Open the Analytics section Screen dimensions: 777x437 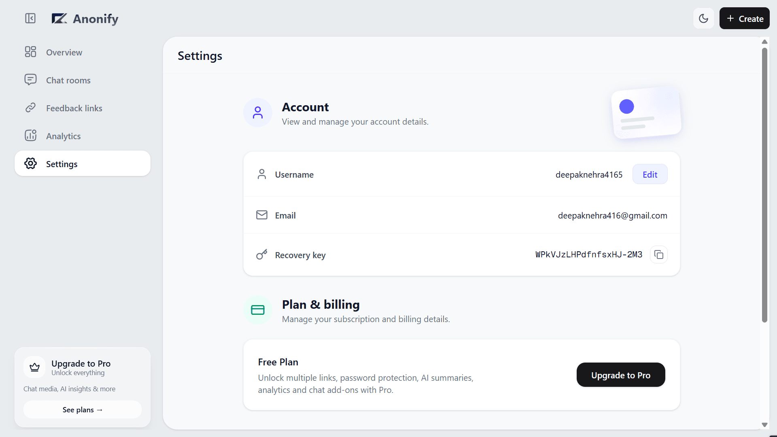click(x=83, y=136)
